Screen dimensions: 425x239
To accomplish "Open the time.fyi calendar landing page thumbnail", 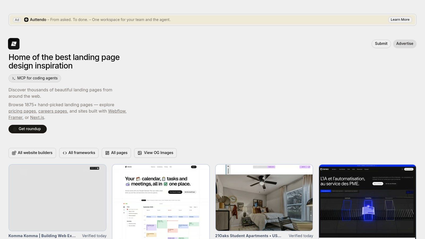I will click(161, 202).
